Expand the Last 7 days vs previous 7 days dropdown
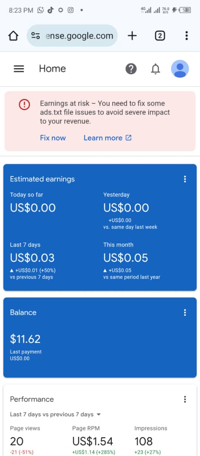 click(55, 415)
